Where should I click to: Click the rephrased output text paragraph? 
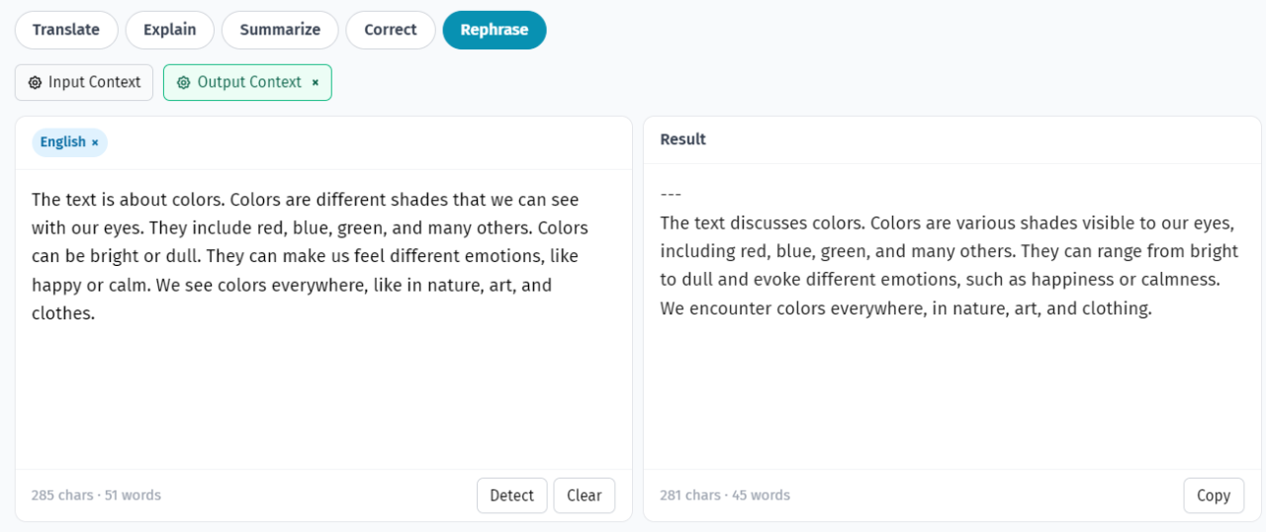click(949, 265)
